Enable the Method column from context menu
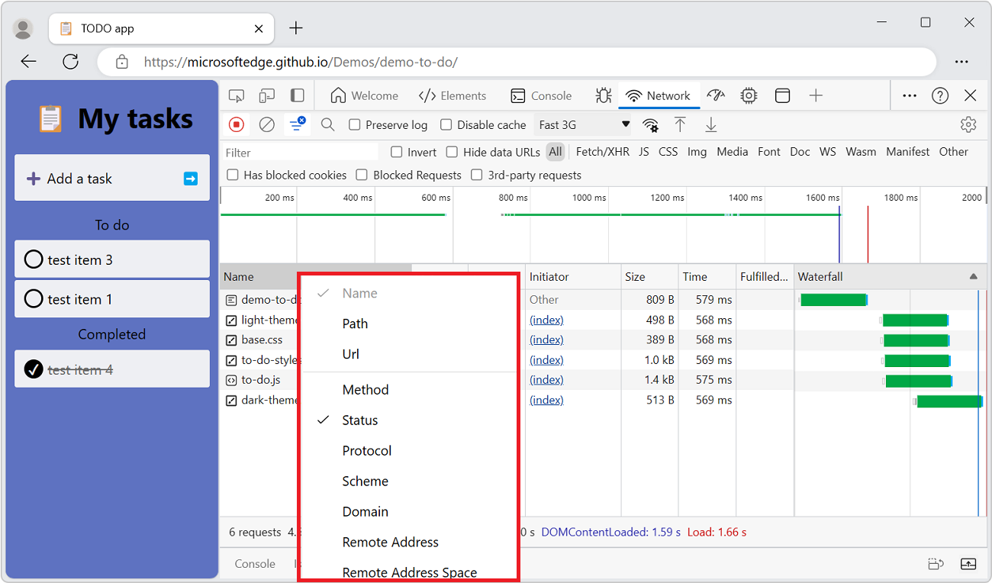This screenshot has width=992, height=583. (365, 389)
